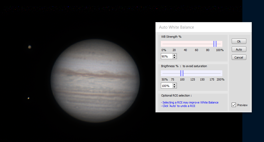Viewport: 264px width, 142px height.
Task: Click the Brightness slider track
Action: (192, 73)
